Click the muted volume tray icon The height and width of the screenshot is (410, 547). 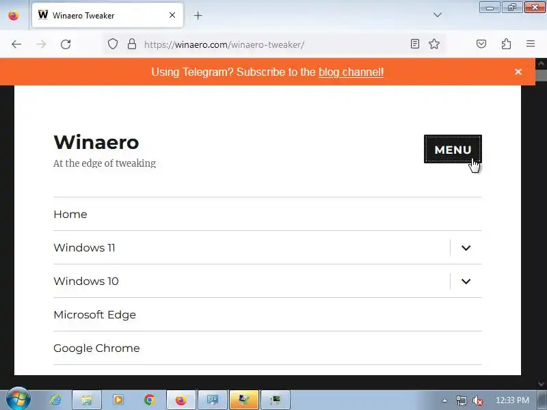coord(477,400)
